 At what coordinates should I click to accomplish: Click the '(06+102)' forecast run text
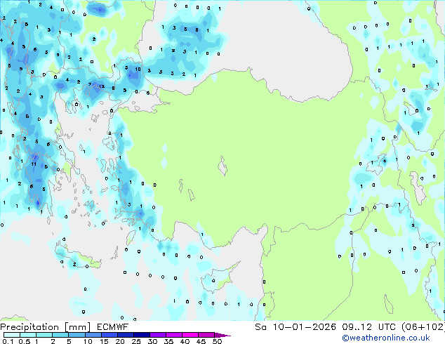pos(423,327)
